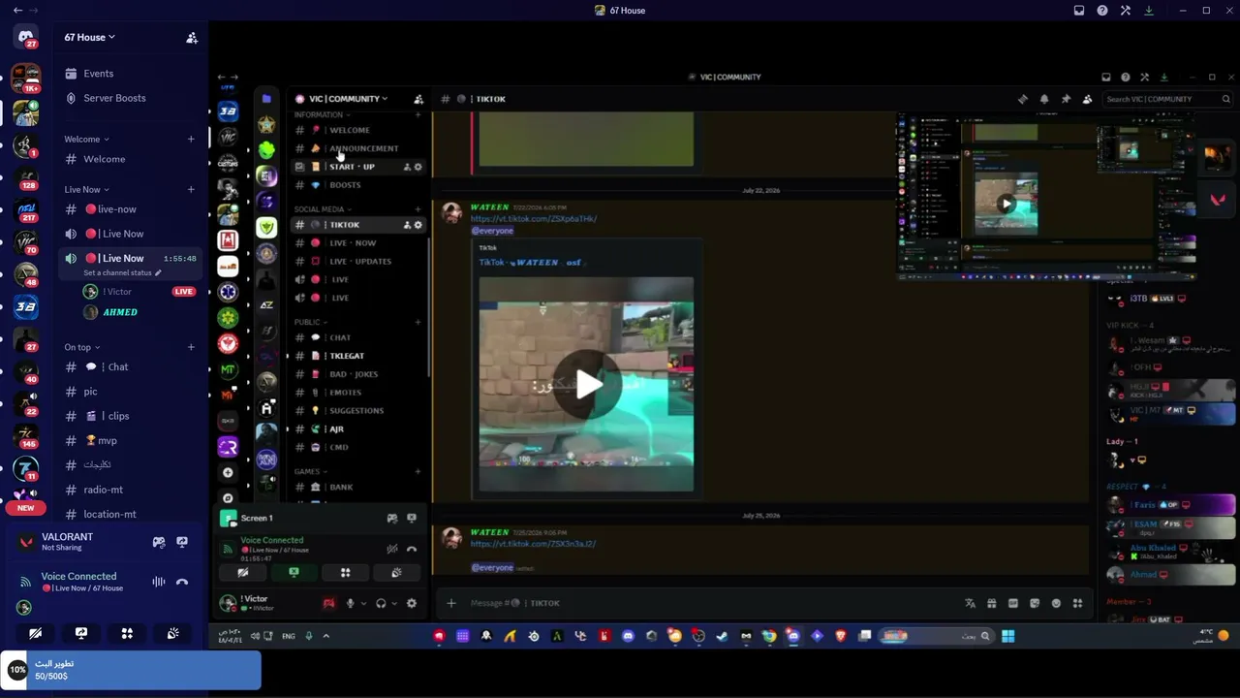Click the main panel screen share button
The height and width of the screenshot is (698, 1240).
[x=81, y=633]
